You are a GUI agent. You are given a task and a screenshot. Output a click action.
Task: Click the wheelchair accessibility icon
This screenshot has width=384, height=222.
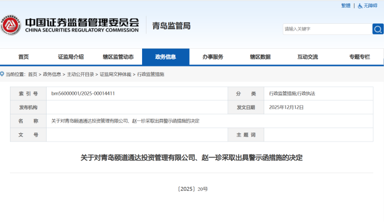click(x=360, y=6)
